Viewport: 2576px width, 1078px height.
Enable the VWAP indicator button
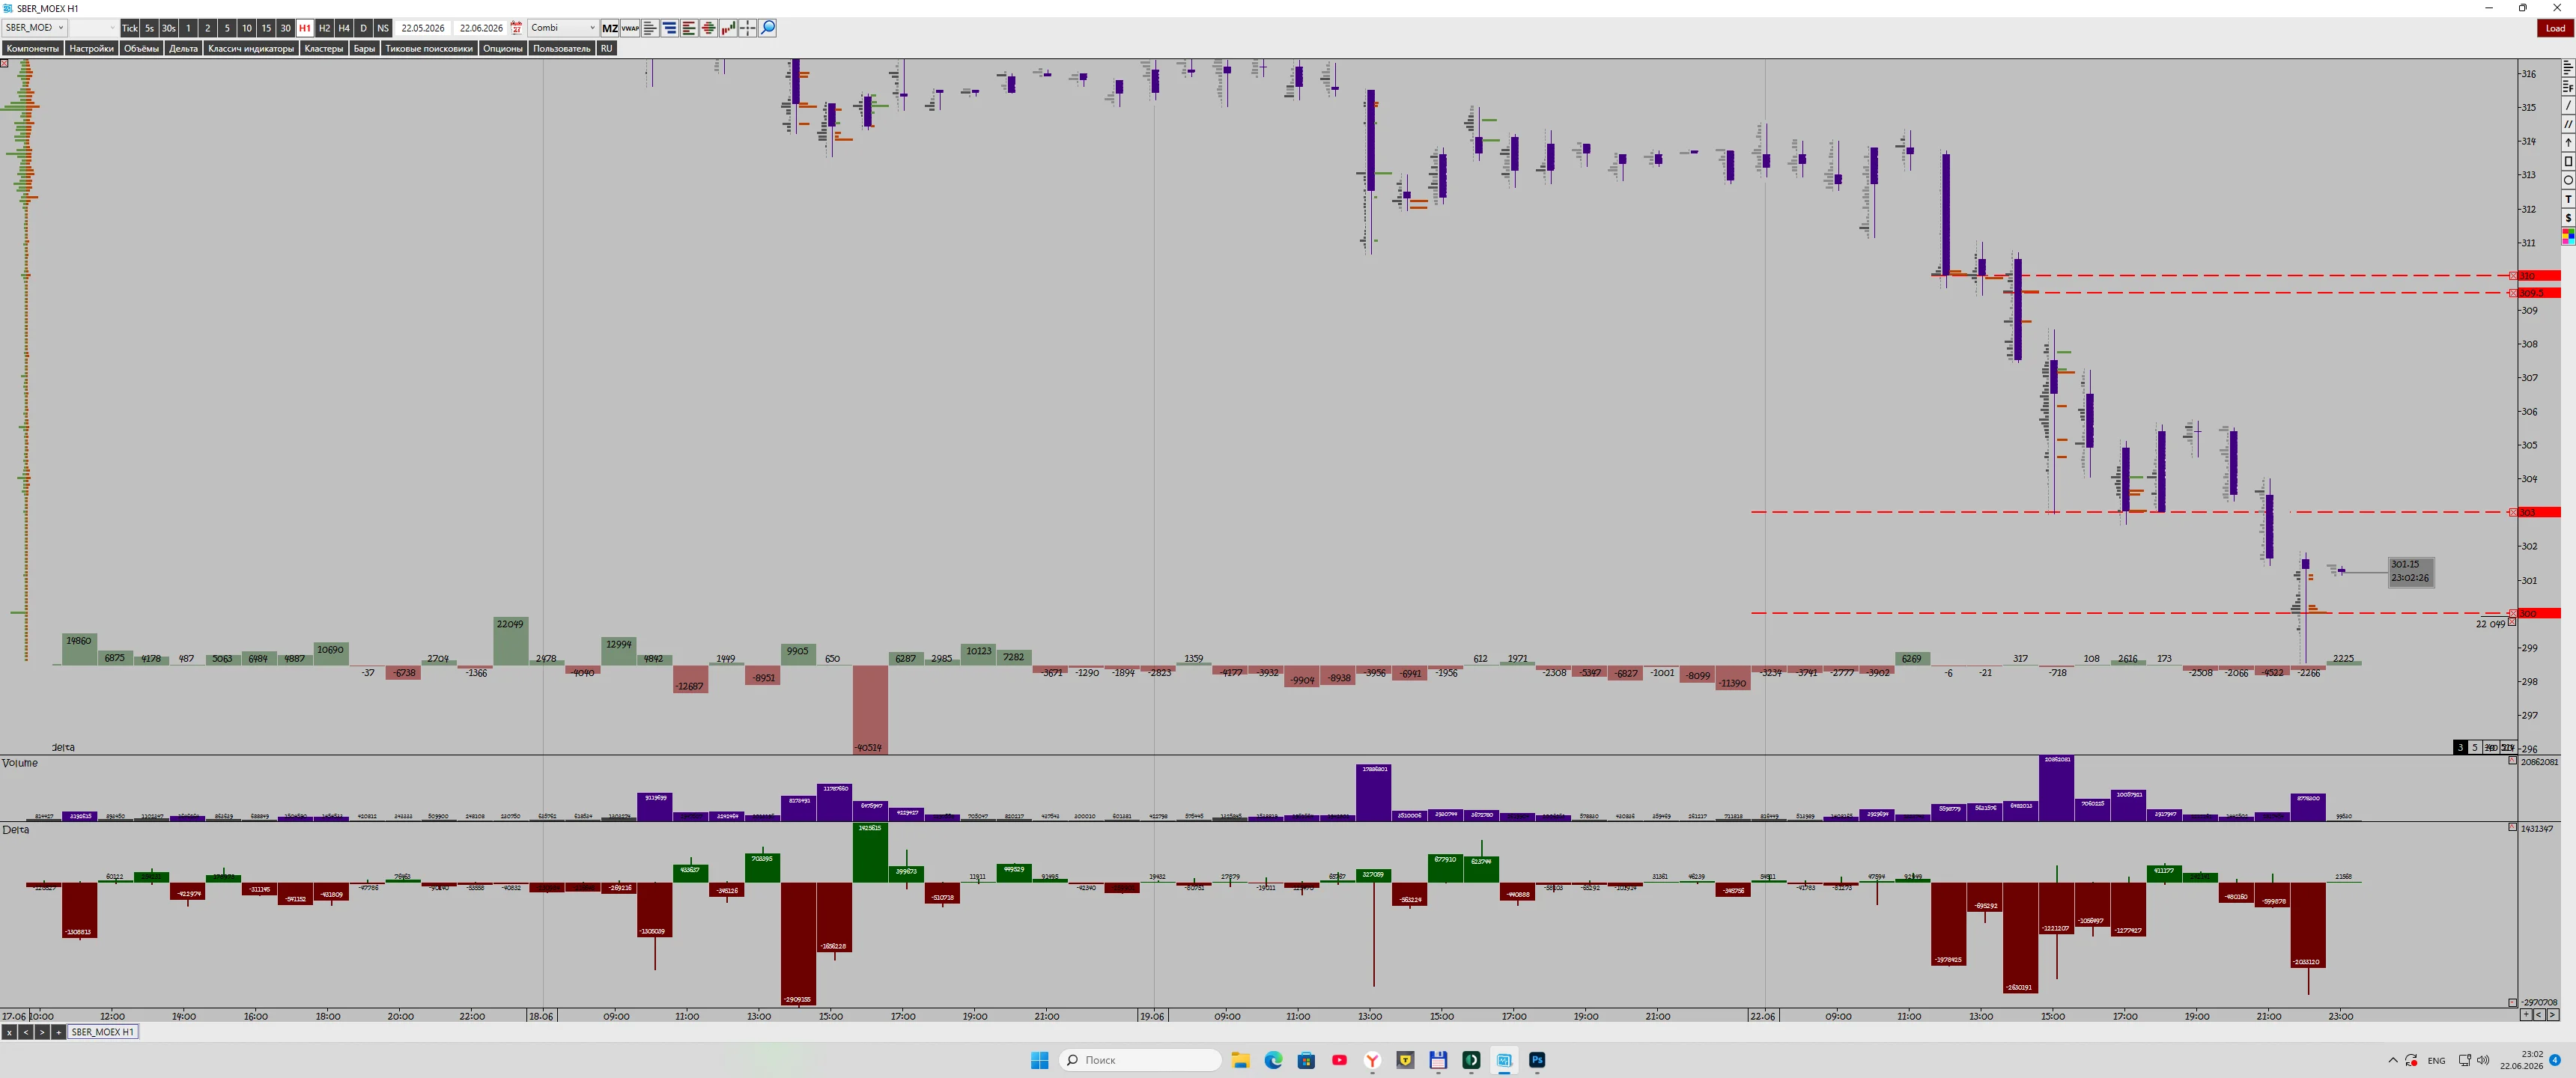(x=630, y=28)
